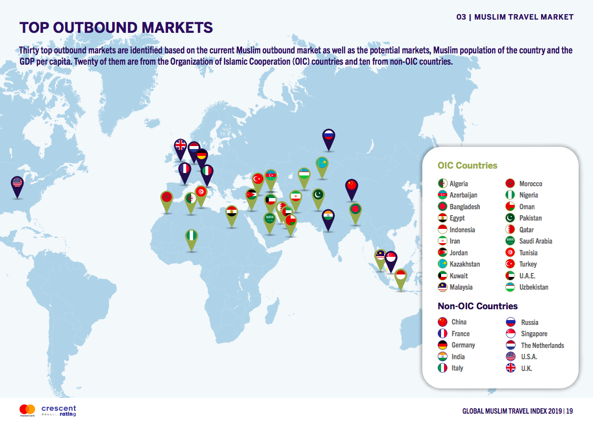The image size is (593, 421).
Task: Click the U.S.A. flag pin on the map
Action: pyautogui.click(x=17, y=187)
